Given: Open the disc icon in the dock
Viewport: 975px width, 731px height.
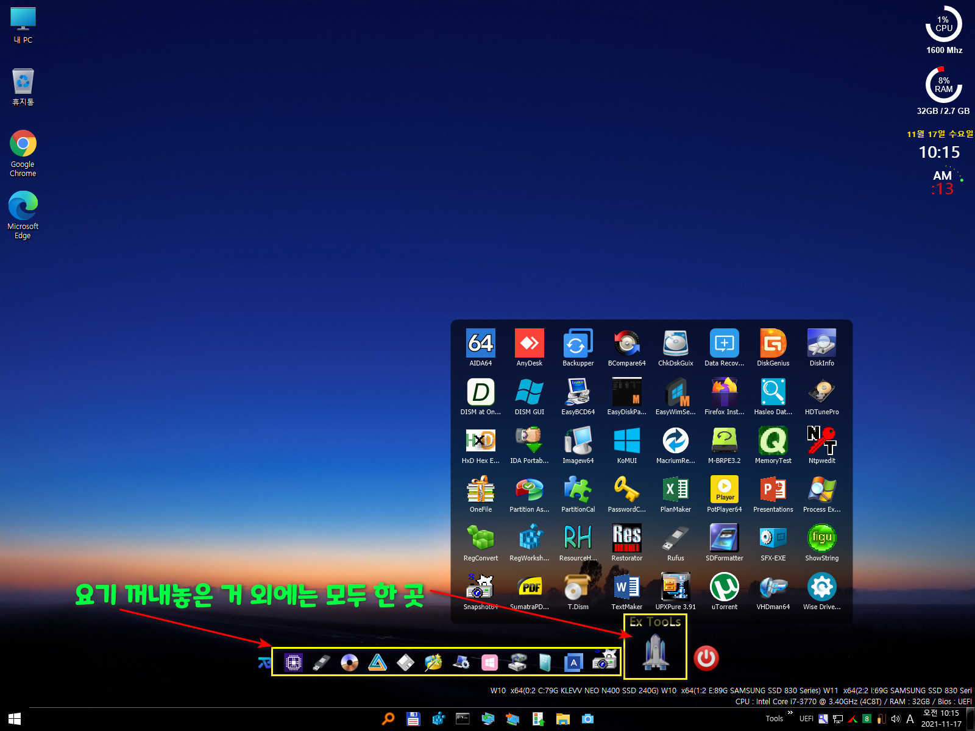Looking at the screenshot, I should coord(349,662).
